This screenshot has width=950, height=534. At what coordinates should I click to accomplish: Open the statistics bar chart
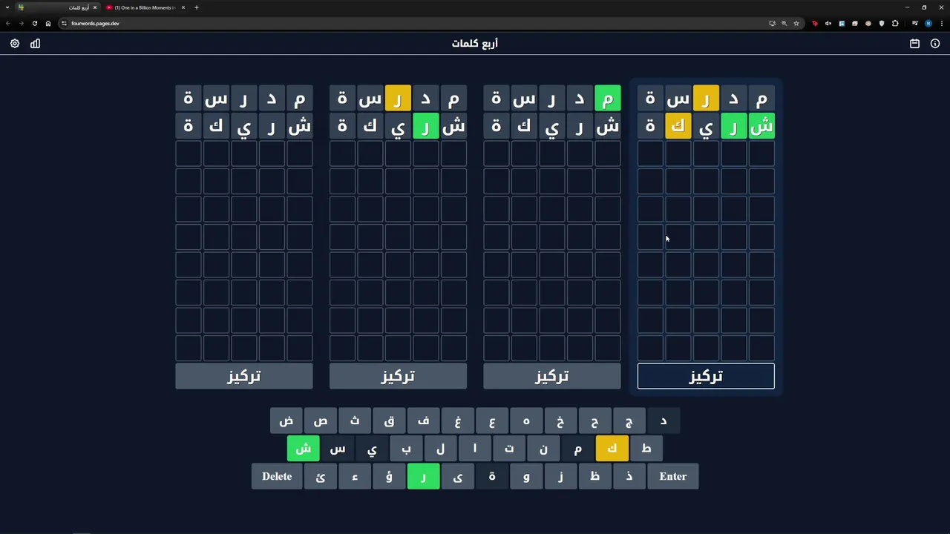(35, 44)
